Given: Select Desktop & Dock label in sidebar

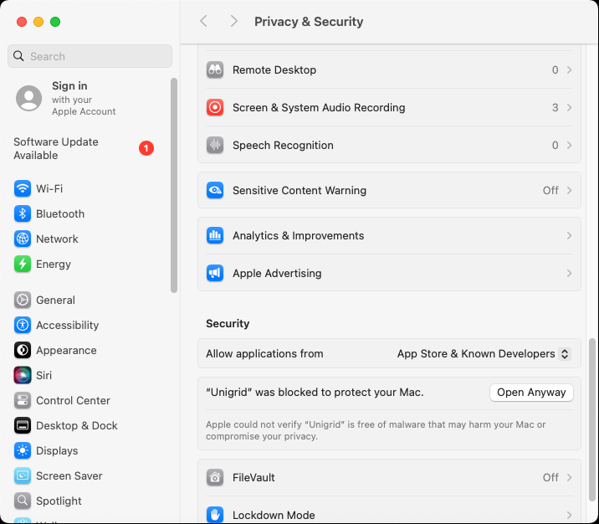Looking at the screenshot, I should pyautogui.click(x=77, y=425).
